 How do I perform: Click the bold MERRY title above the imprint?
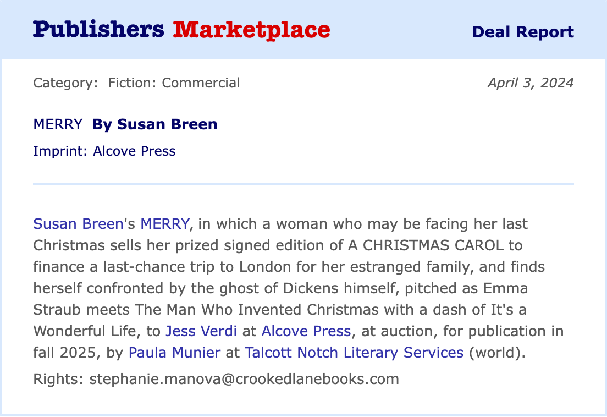tap(58, 124)
